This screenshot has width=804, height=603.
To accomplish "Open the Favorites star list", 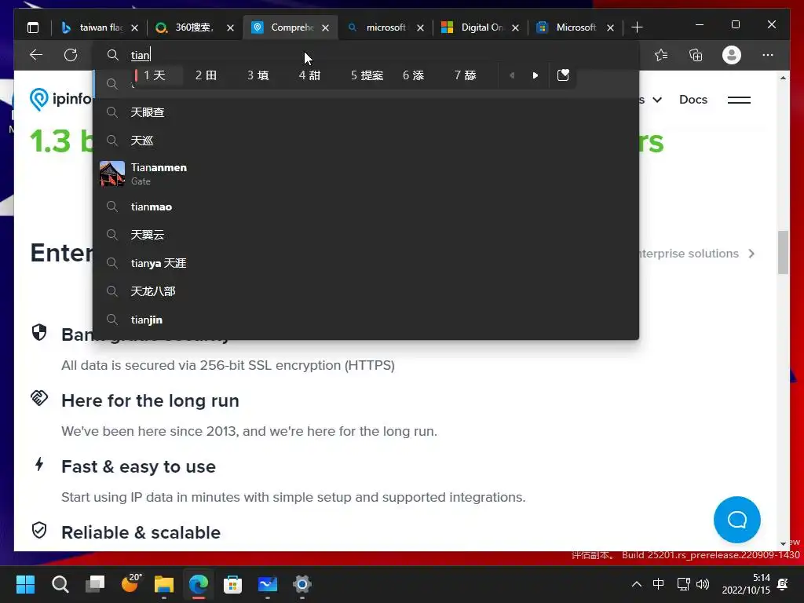I will (661, 55).
